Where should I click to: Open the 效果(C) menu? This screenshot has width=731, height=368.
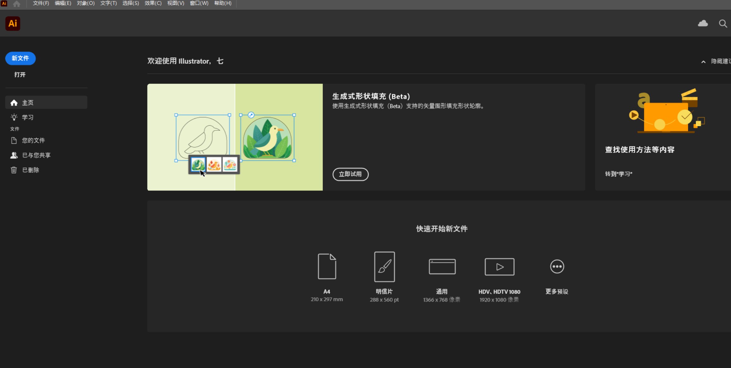[153, 3]
